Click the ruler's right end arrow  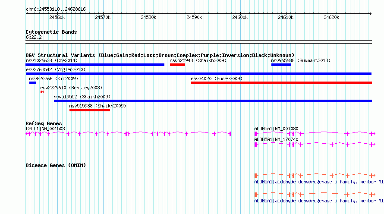[x=370, y=14]
